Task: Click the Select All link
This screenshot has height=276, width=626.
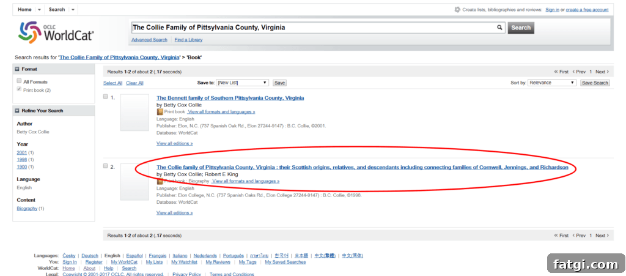Action: click(x=112, y=83)
